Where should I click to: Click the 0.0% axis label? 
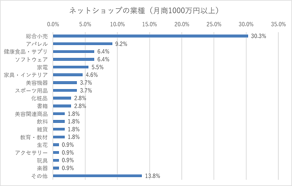(x=53, y=24)
